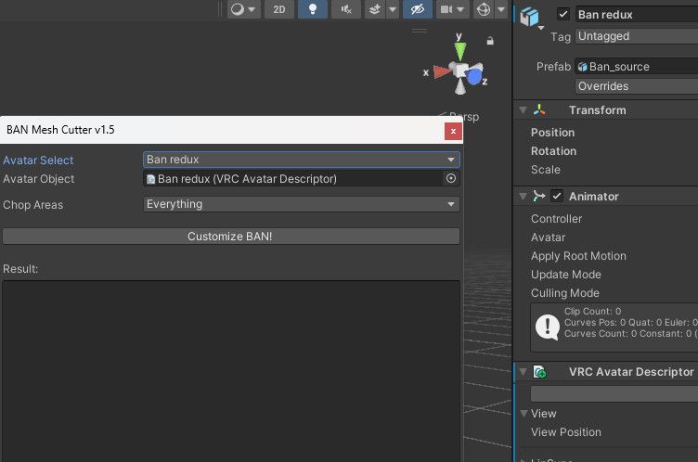
Task: Click the Persp projection label
Action: (464, 117)
